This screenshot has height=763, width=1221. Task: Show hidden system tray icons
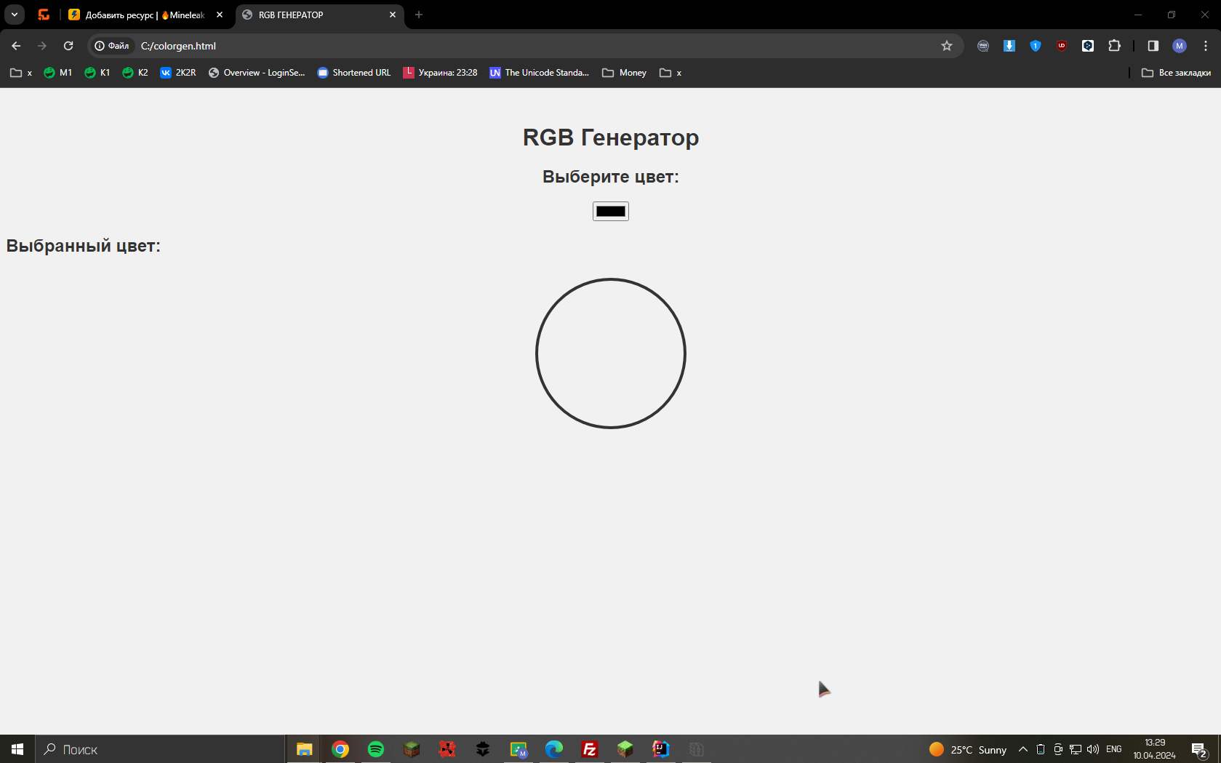click(1022, 749)
